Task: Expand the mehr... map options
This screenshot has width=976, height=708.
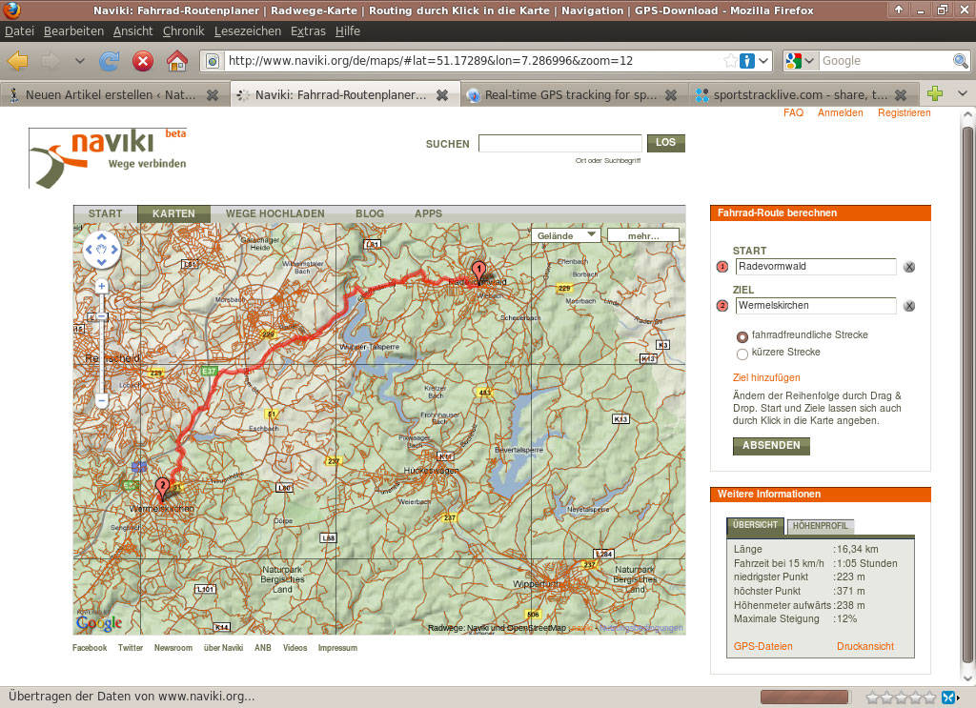Action: point(642,235)
